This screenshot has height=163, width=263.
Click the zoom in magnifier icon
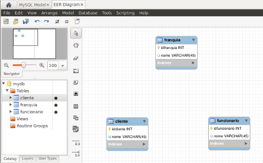click(42, 65)
